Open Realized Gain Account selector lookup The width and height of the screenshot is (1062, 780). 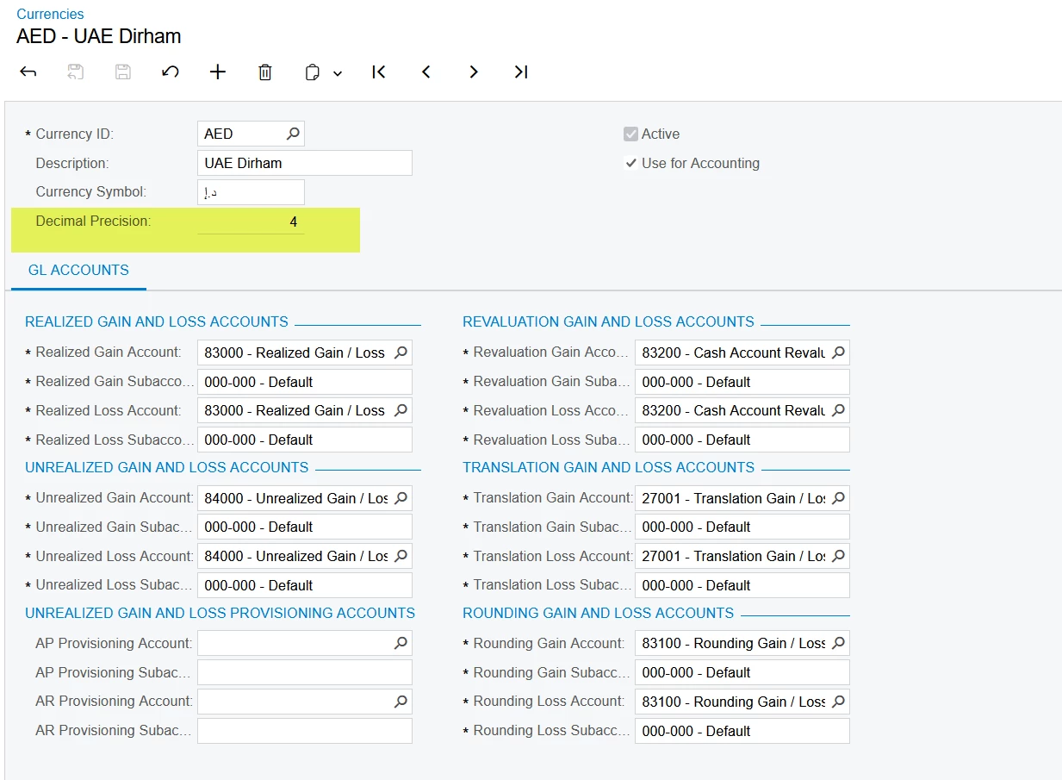pyautogui.click(x=401, y=353)
